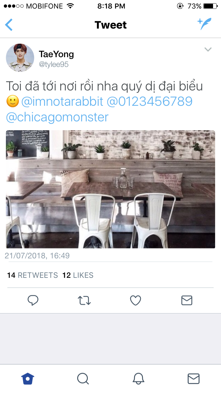
Task: Open TaeYong's profile avatar
Action: [20, 58]
